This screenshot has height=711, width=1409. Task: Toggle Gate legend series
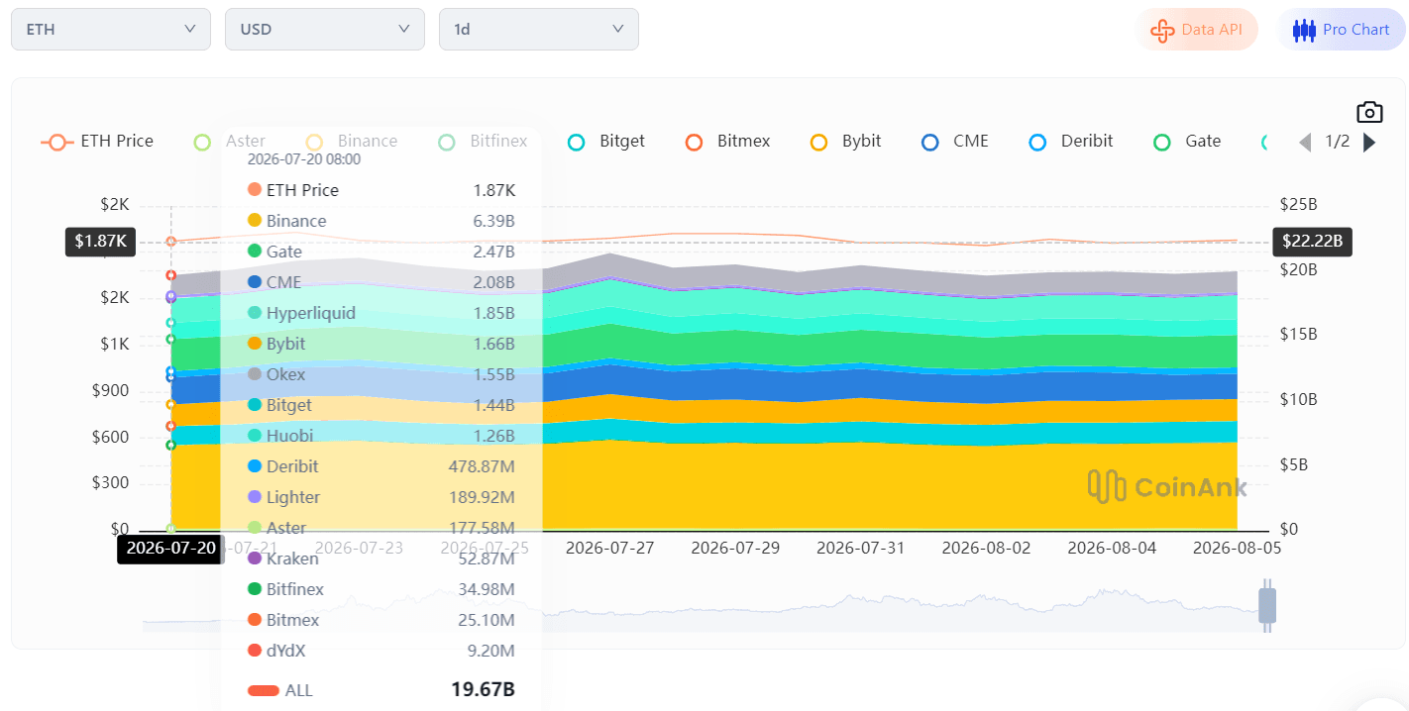[1187, 142]
